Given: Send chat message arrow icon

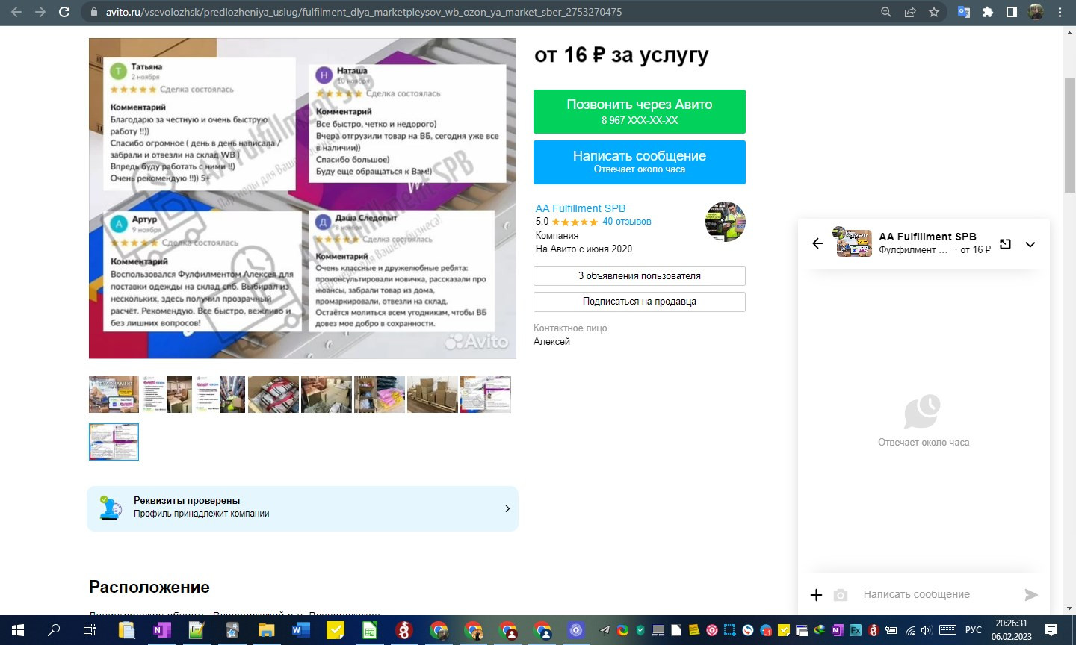Looking at the screenshot, I should click(1031, 595).
